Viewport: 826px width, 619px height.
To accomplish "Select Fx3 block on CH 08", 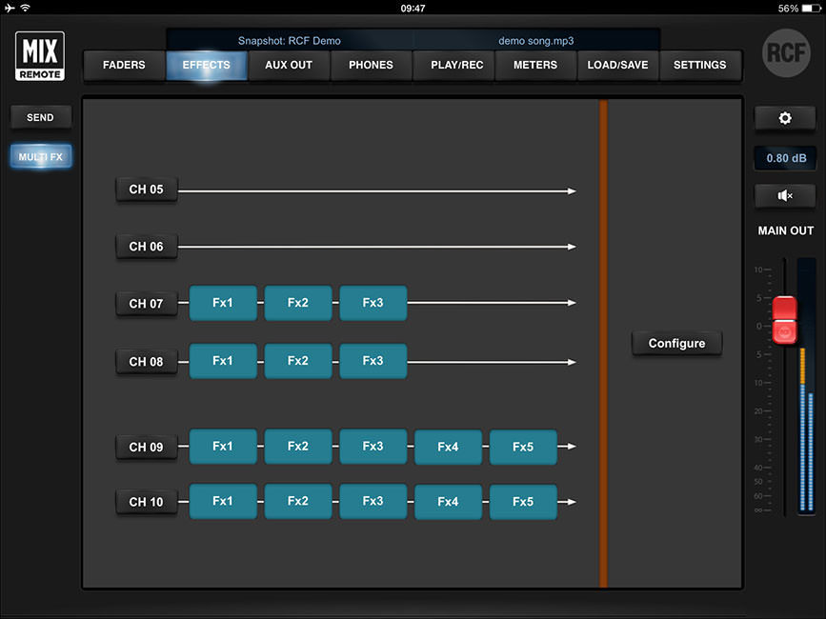I will pyautogui.click(x=373, y=361).
